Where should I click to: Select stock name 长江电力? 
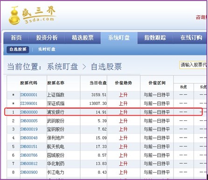pyautogui.click(x=55, y=172)
